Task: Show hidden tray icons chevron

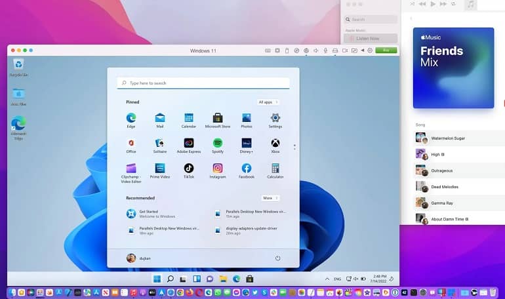Action: click(327, 279)
